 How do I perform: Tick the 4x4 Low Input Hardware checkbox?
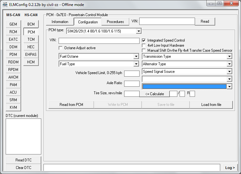click(x=144, y=45)
